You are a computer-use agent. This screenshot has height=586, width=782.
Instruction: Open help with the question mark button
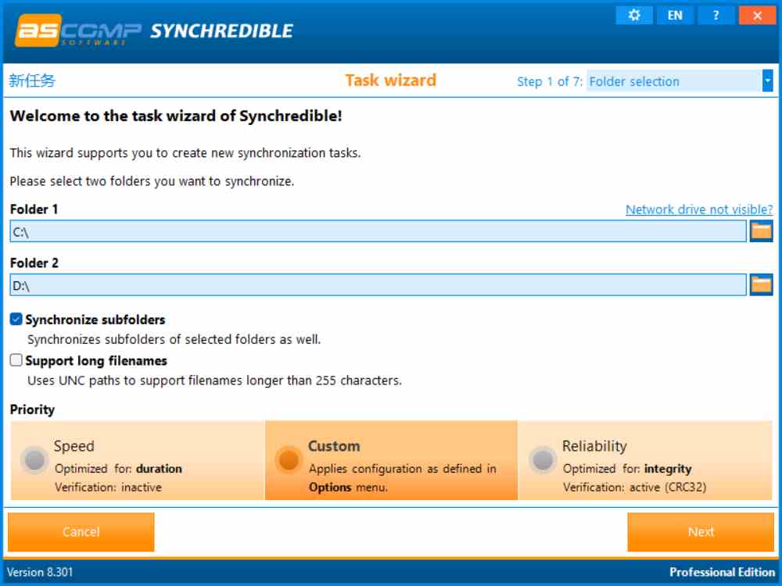(716, 16)
